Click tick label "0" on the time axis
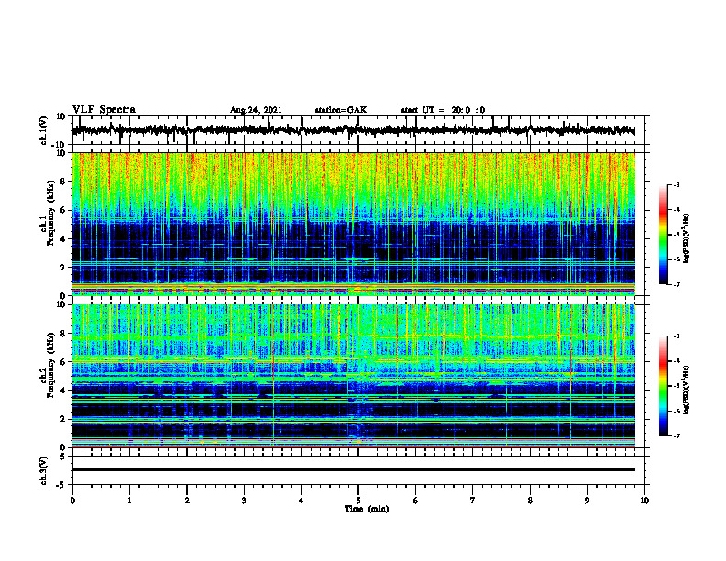Image resolution: width=726 pixels, height=561 pixels. pyautogui.click(x=72, y=500)
